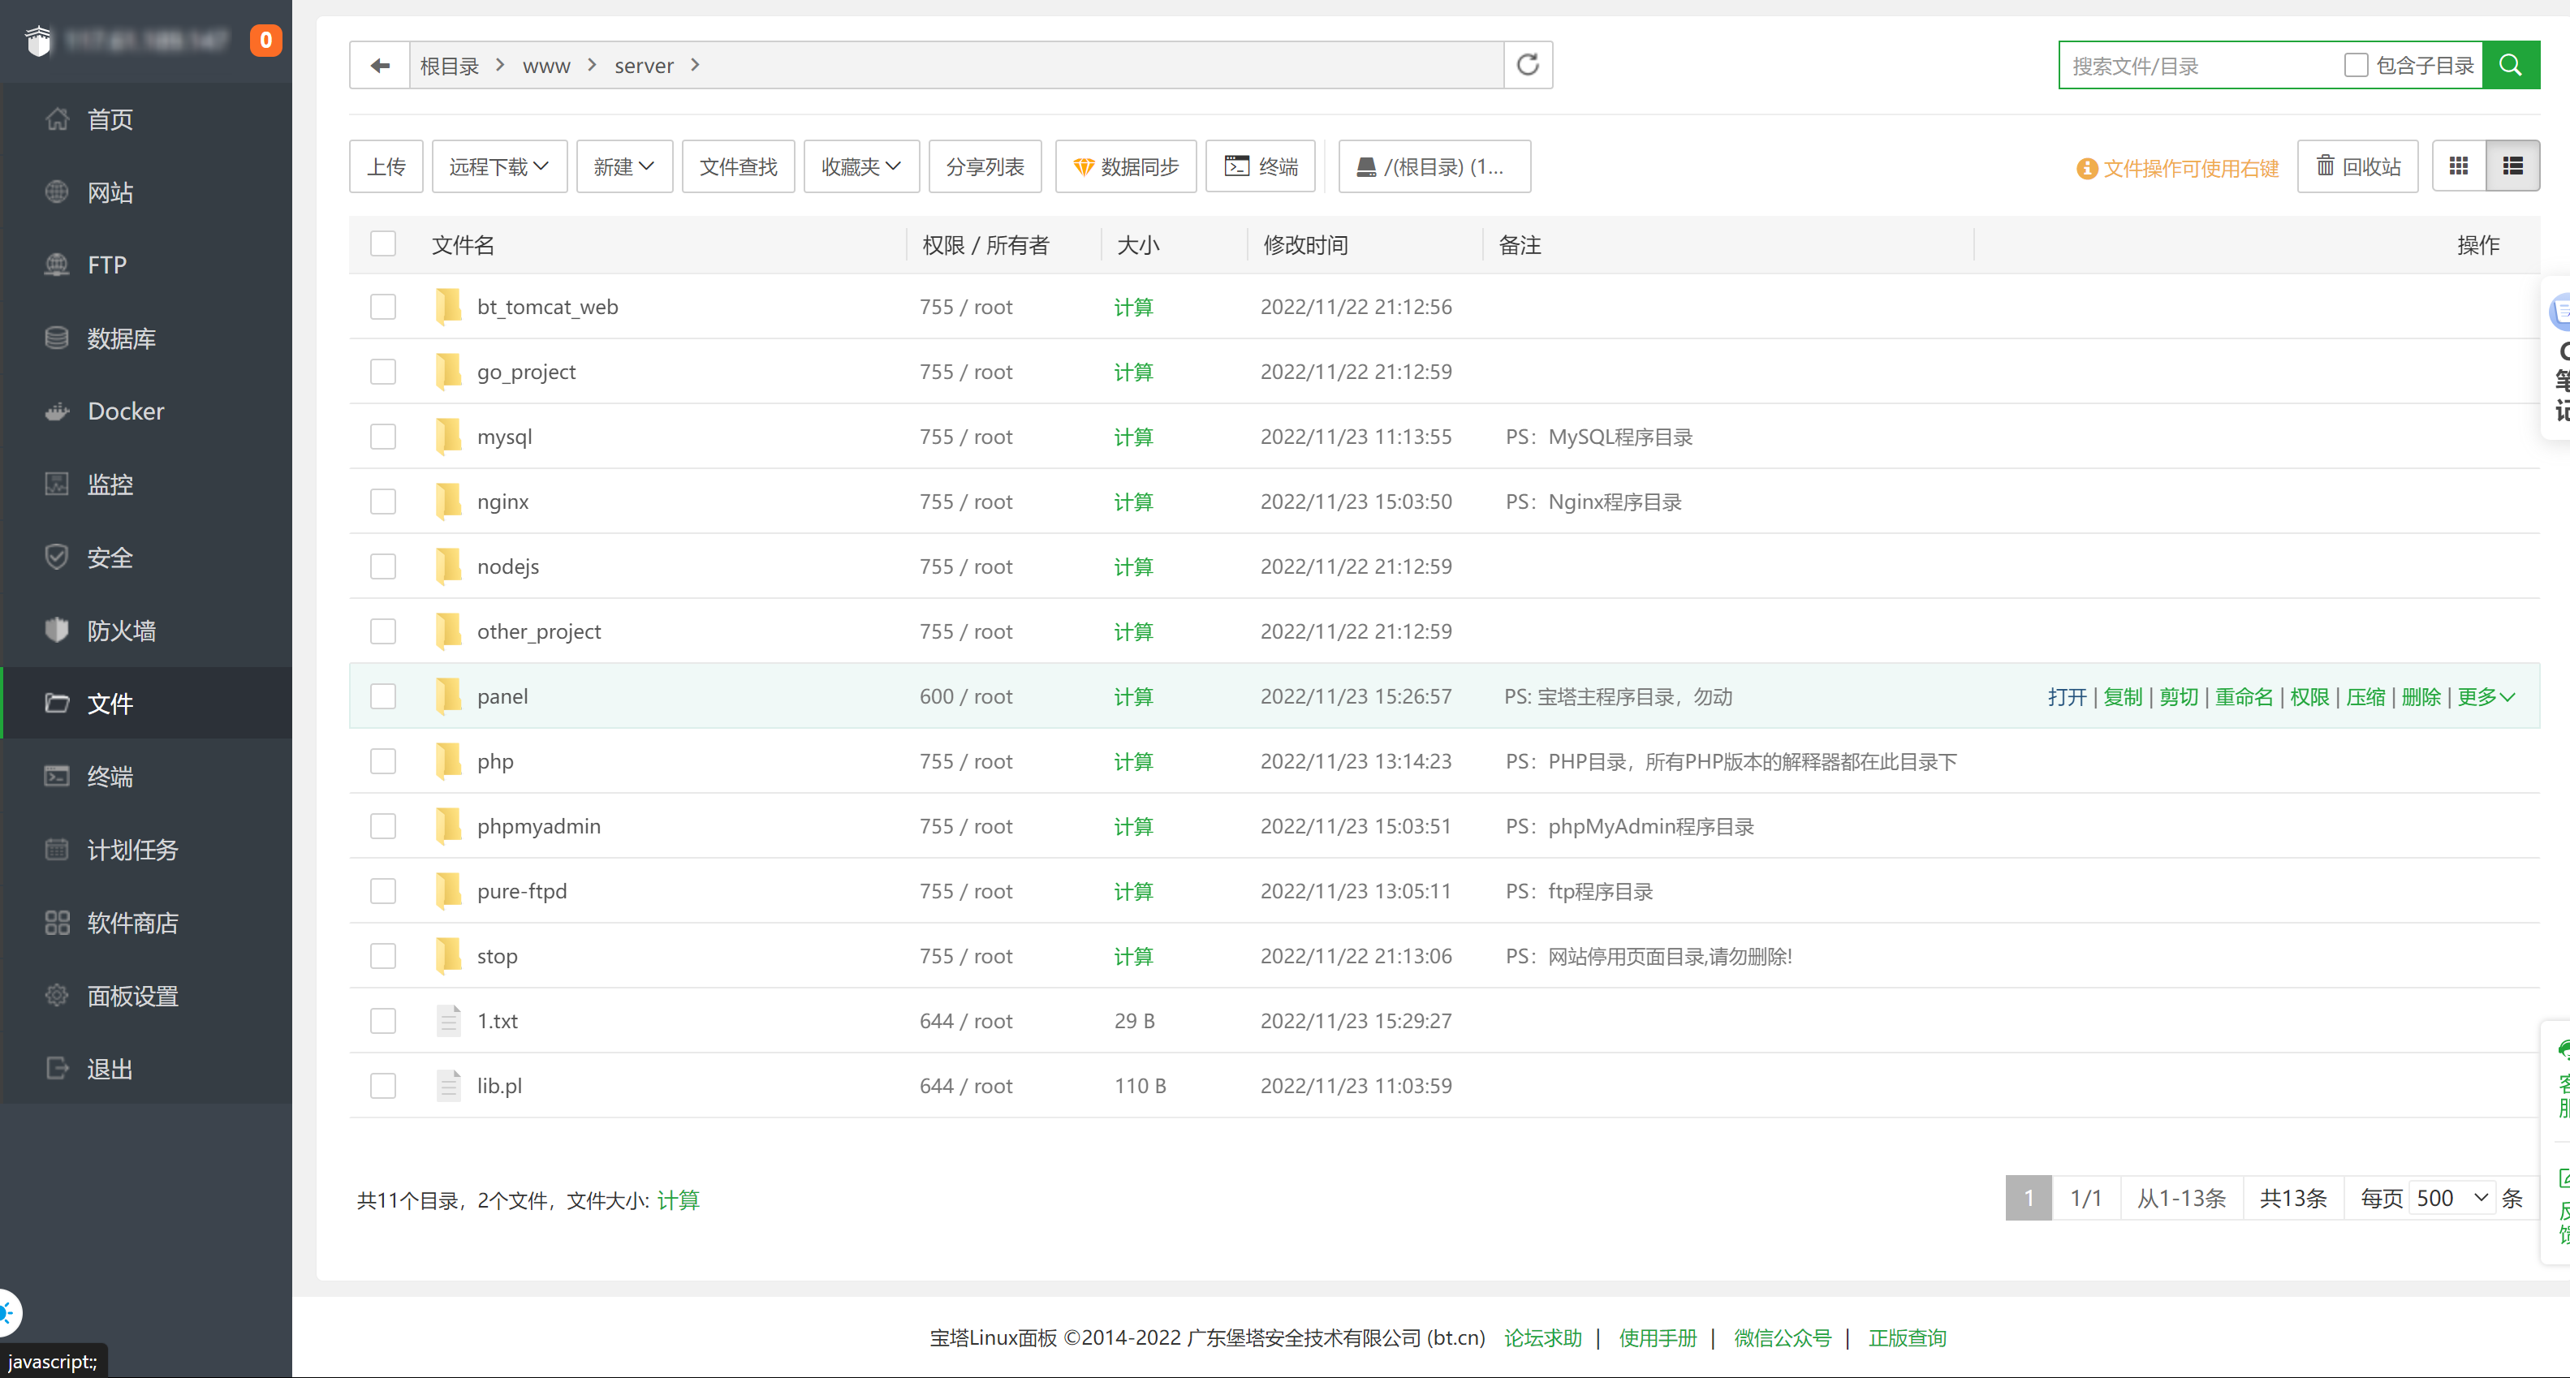Image resolution: width=2570 pixels, height=1378 pixels.
Task: Click the 上传 upload button
Action: (387, 166)
